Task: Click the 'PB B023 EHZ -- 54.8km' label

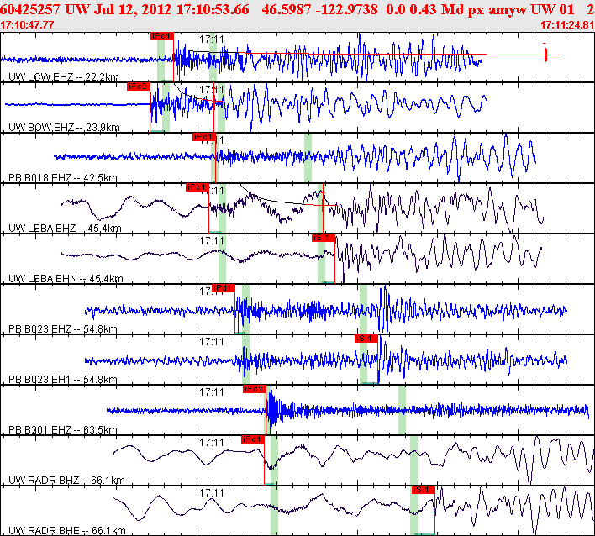Action: click(63, 328)
